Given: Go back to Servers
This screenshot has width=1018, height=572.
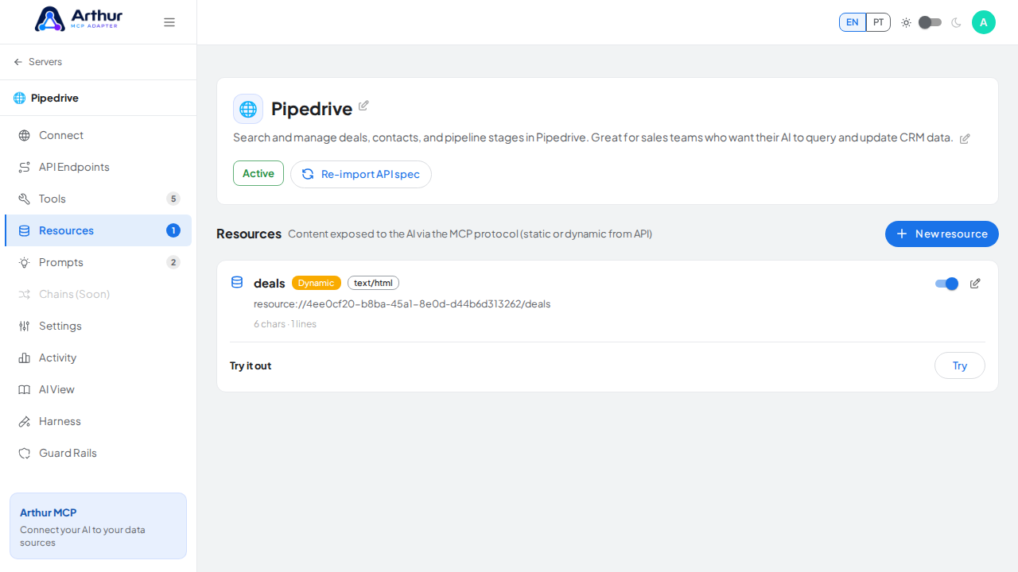Looking at the screenshot, I should click(37, 62).
